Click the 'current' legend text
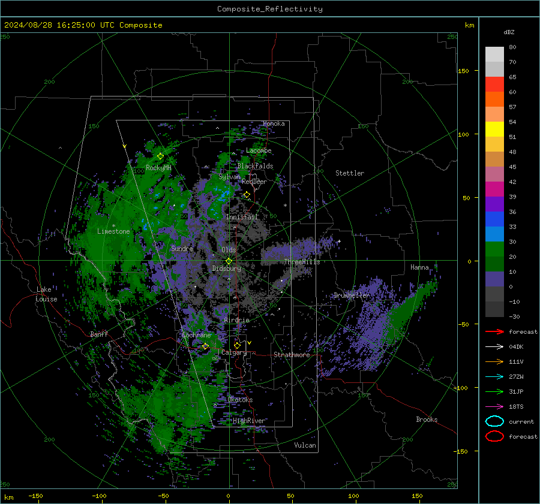 tap(521, 422)
